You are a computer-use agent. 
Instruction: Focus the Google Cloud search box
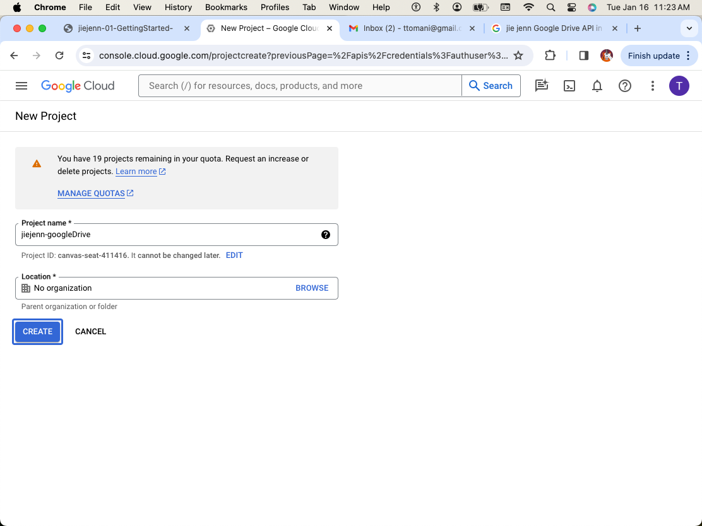(300, 86)
